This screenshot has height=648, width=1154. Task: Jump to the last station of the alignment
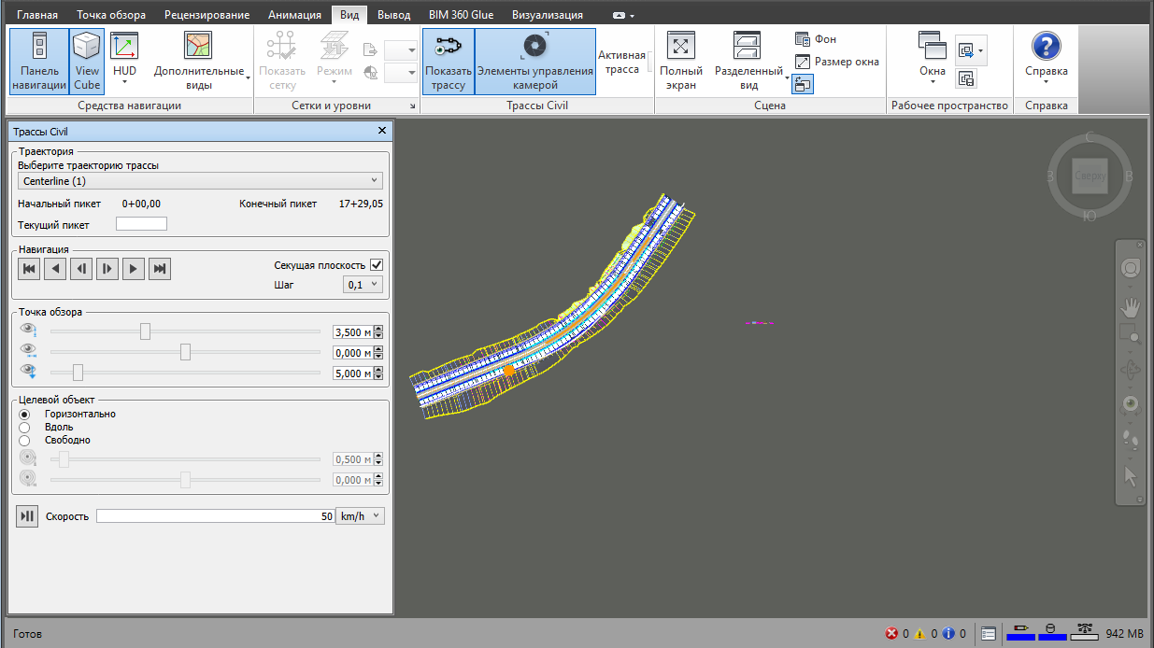pyautogui.click(x=161, y=269)
